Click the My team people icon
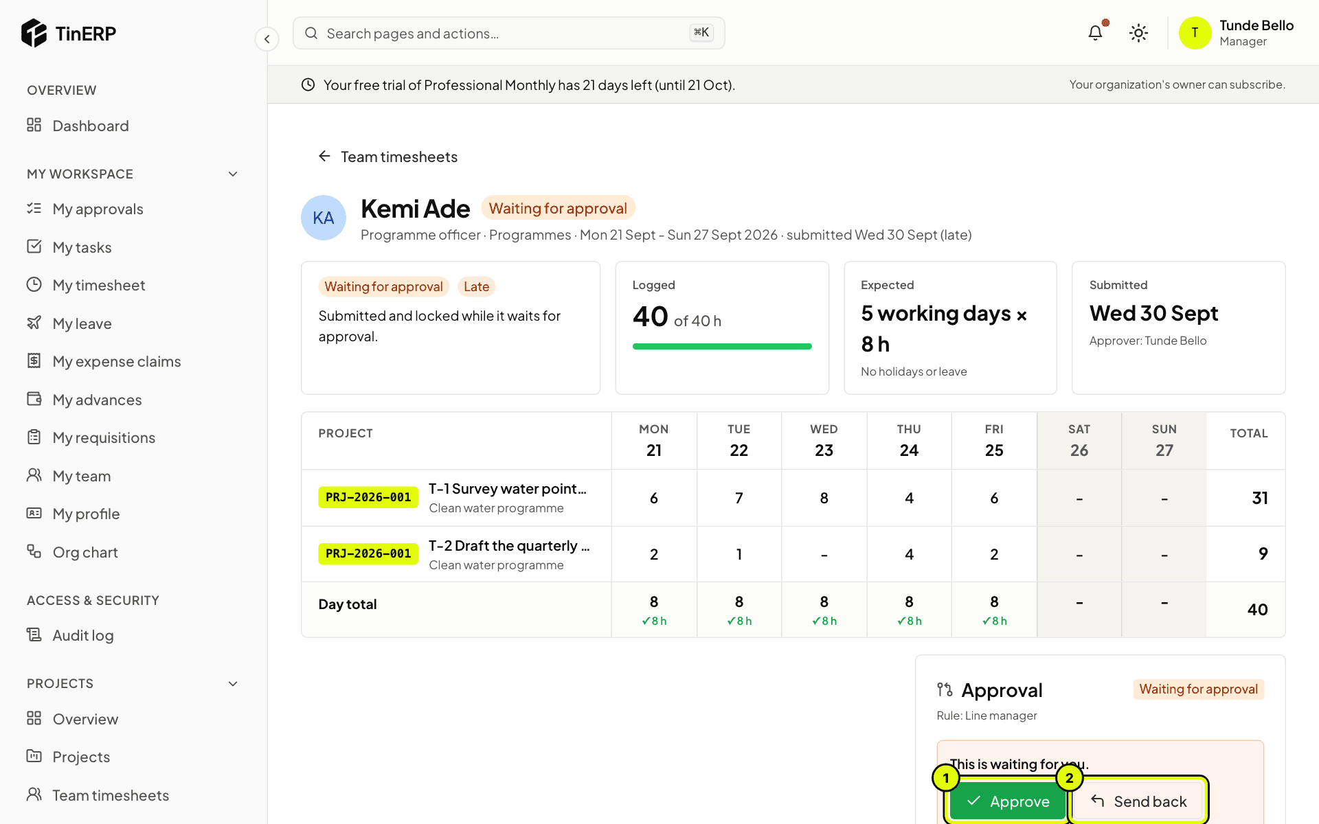This screenshot has height=824, width=1319. click(x=34, y=475)
